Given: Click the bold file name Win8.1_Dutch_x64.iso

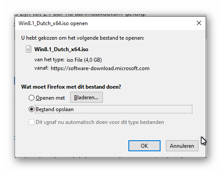Looking at the screenshot, I should (x=61, y=49).
